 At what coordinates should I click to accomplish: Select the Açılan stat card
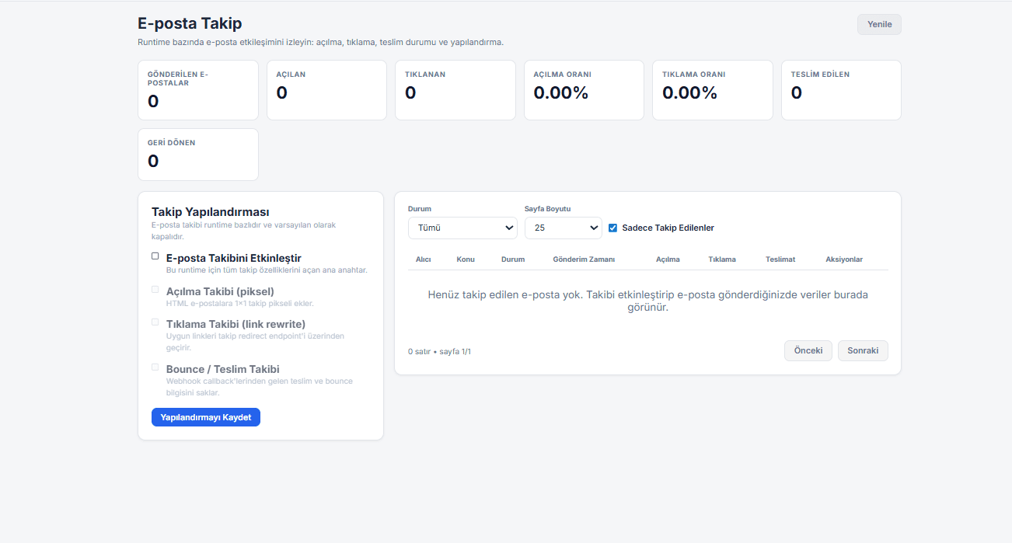click(x=326, y=90)
